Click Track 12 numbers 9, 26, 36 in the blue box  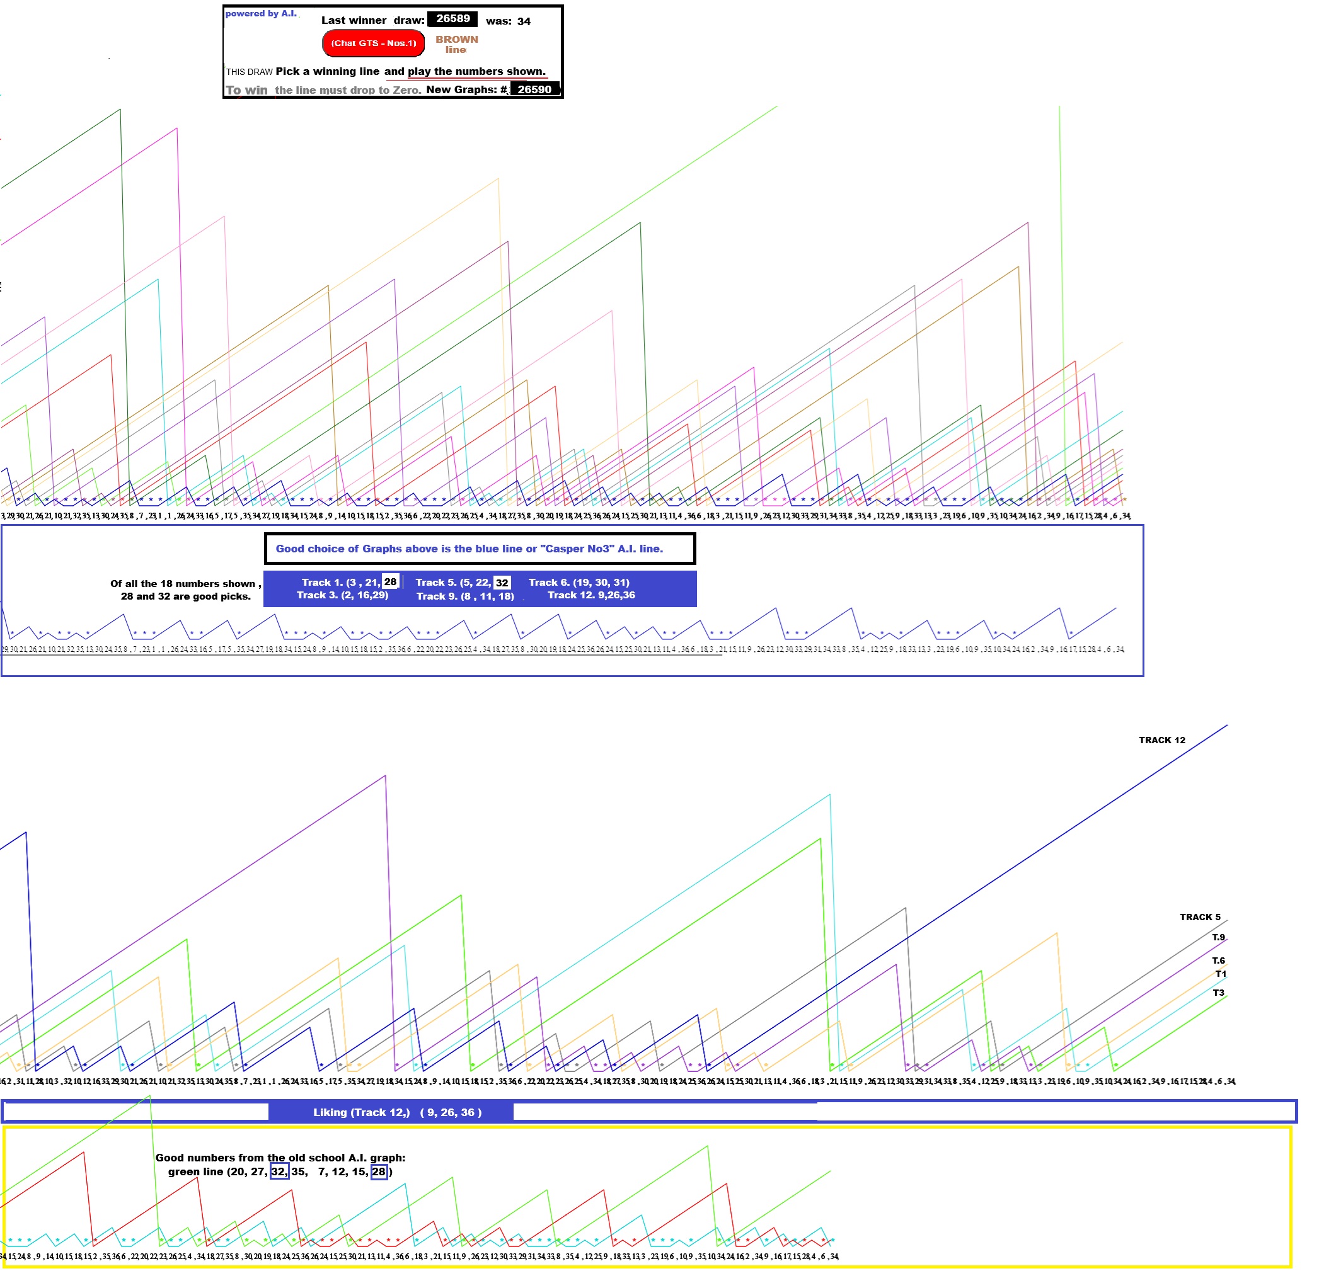point(591,596)
